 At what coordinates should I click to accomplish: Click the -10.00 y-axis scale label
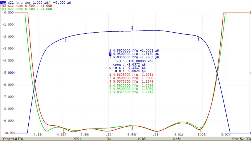coord(8,133)
